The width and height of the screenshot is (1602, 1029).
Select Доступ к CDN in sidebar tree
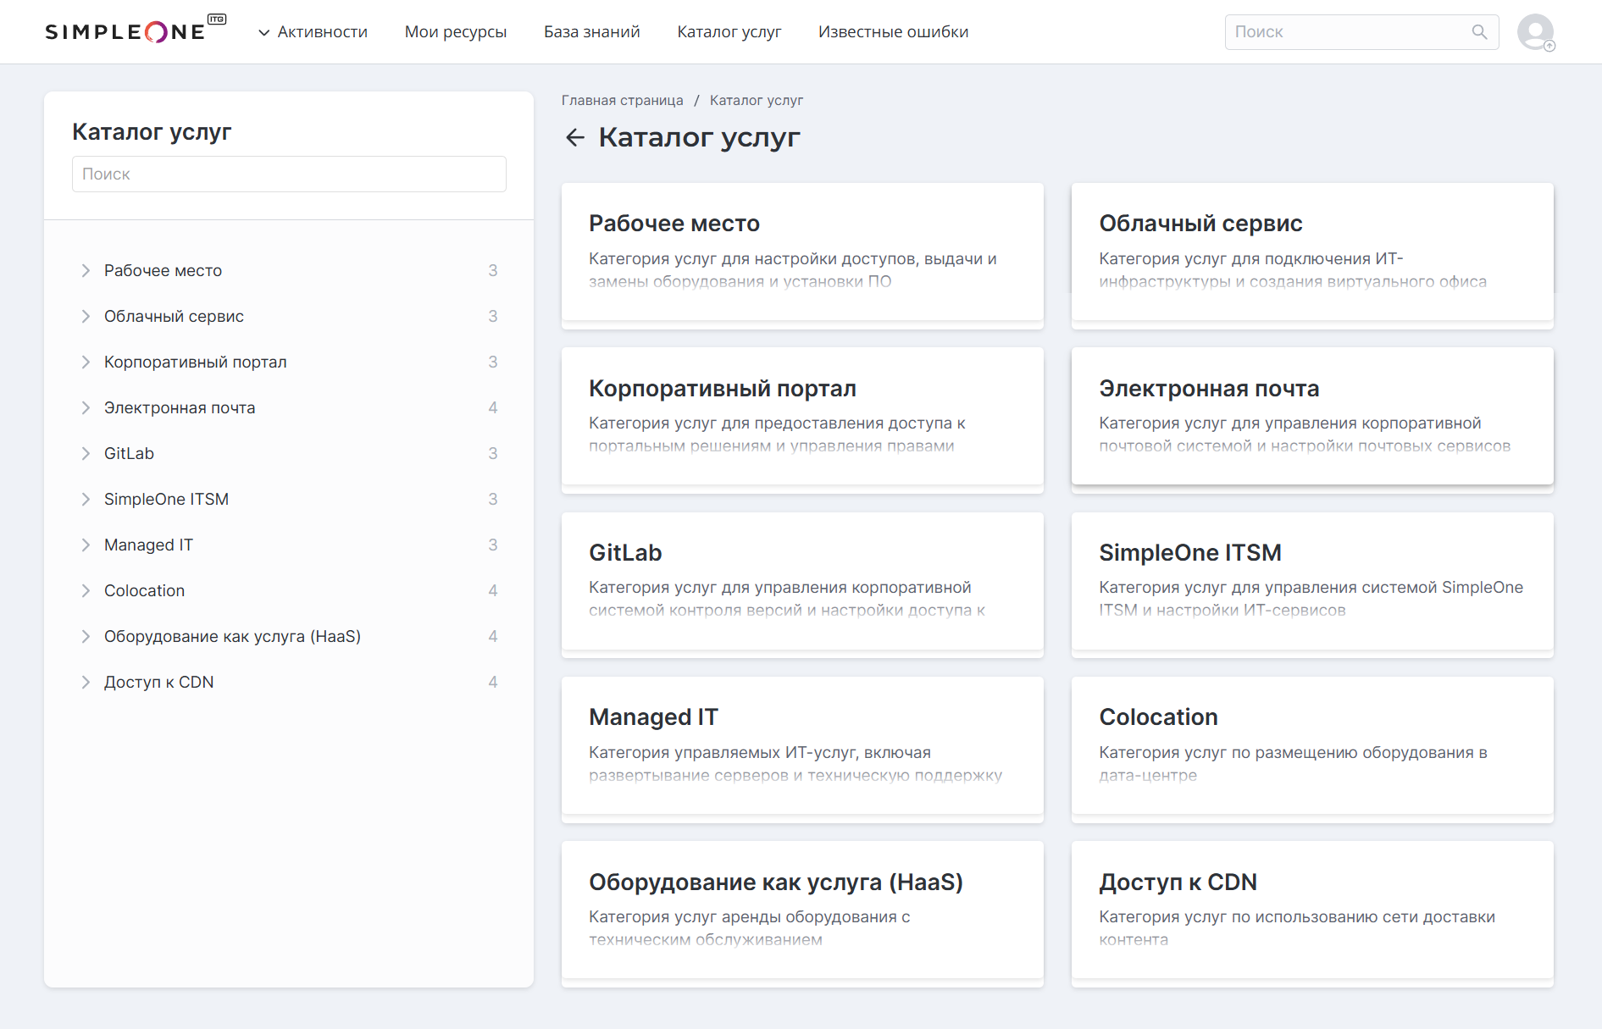click(x=158, y=682)
